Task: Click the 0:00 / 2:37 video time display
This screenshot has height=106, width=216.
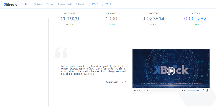Action: 141,90
